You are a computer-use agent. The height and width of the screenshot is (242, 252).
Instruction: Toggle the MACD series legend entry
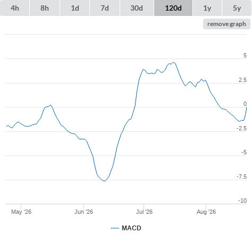pyautogui.click(x=126, y=228)
